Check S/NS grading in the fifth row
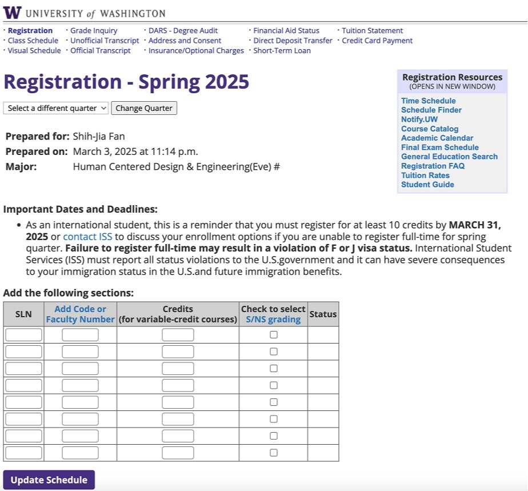 [274, 402]
